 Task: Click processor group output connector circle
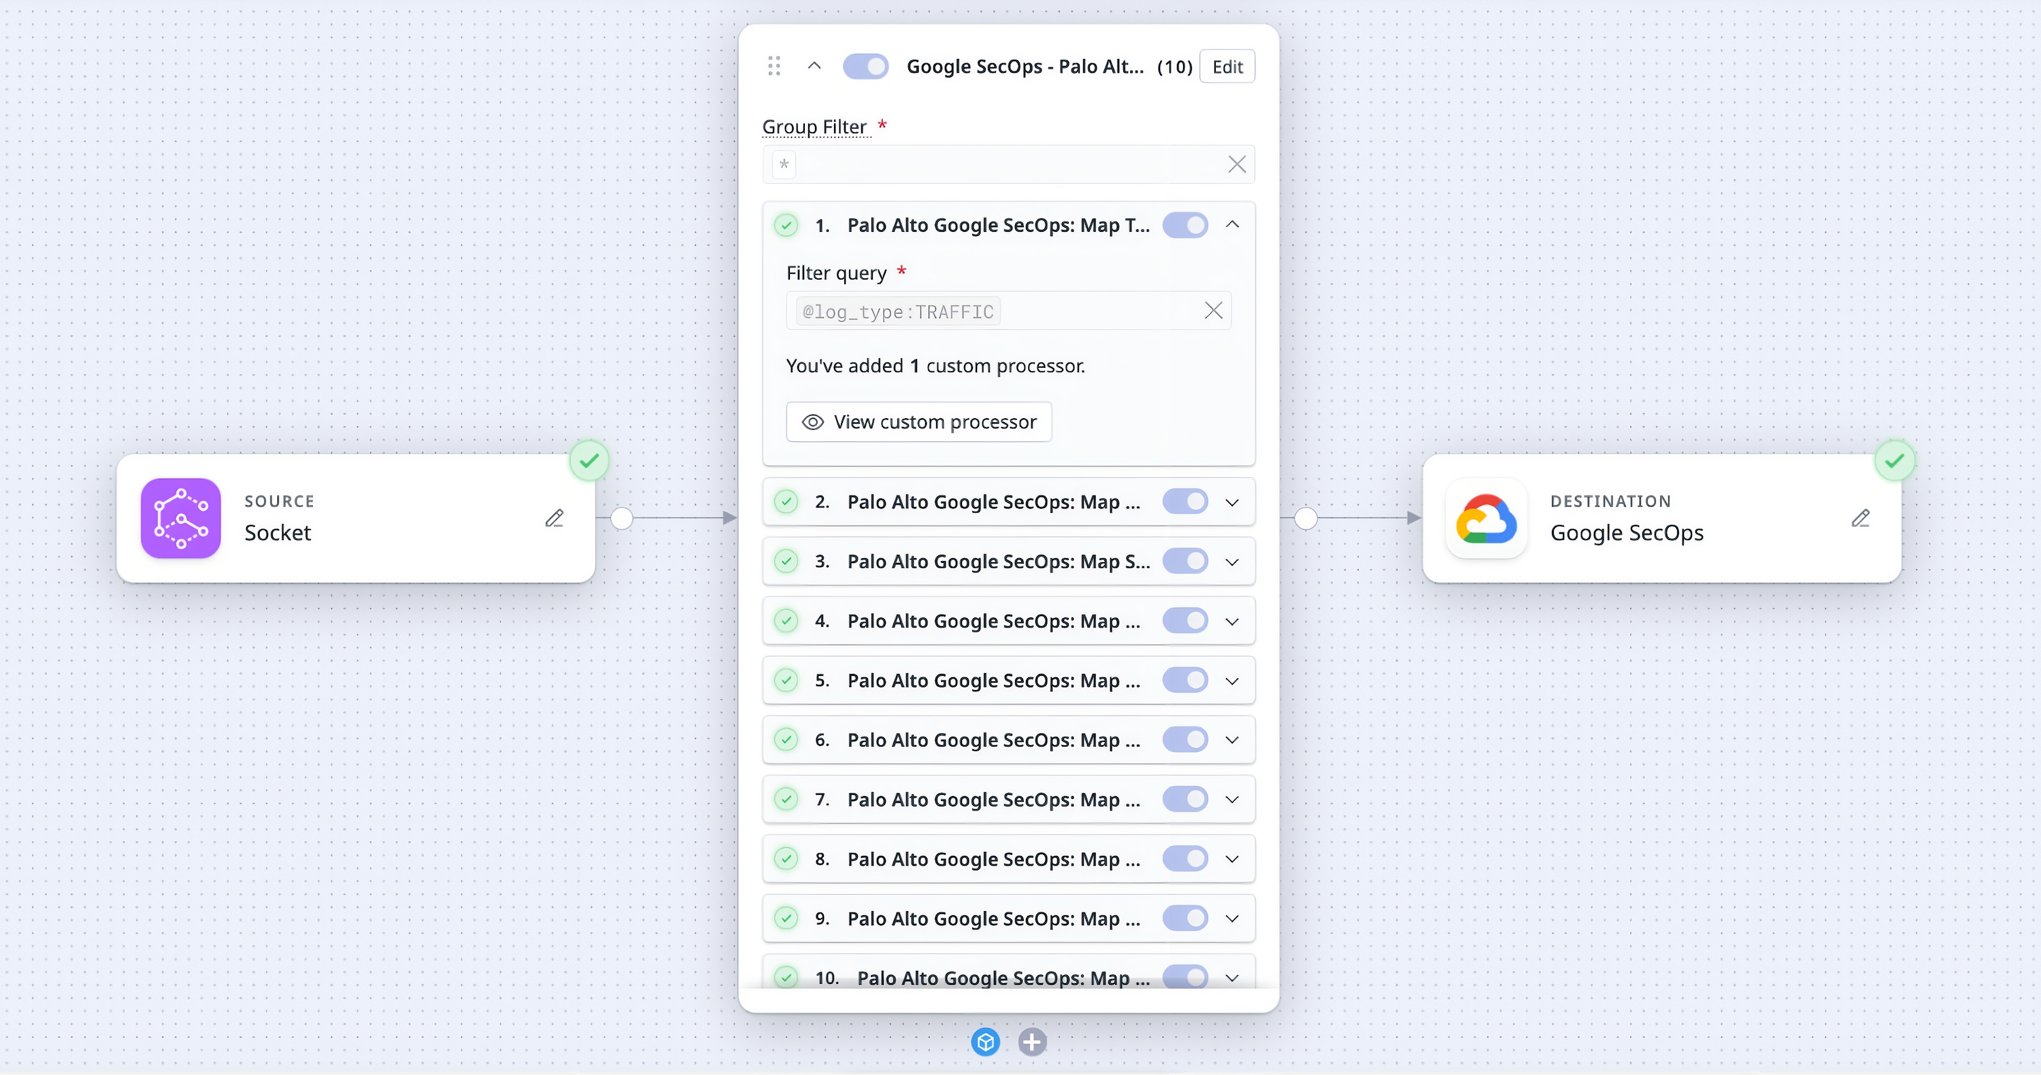(1306, 519)
